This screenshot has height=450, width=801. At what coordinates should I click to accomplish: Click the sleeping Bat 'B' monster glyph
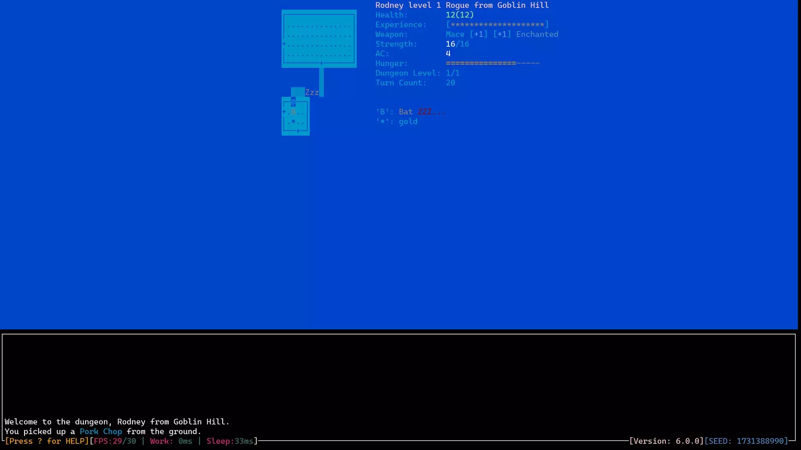293,112
